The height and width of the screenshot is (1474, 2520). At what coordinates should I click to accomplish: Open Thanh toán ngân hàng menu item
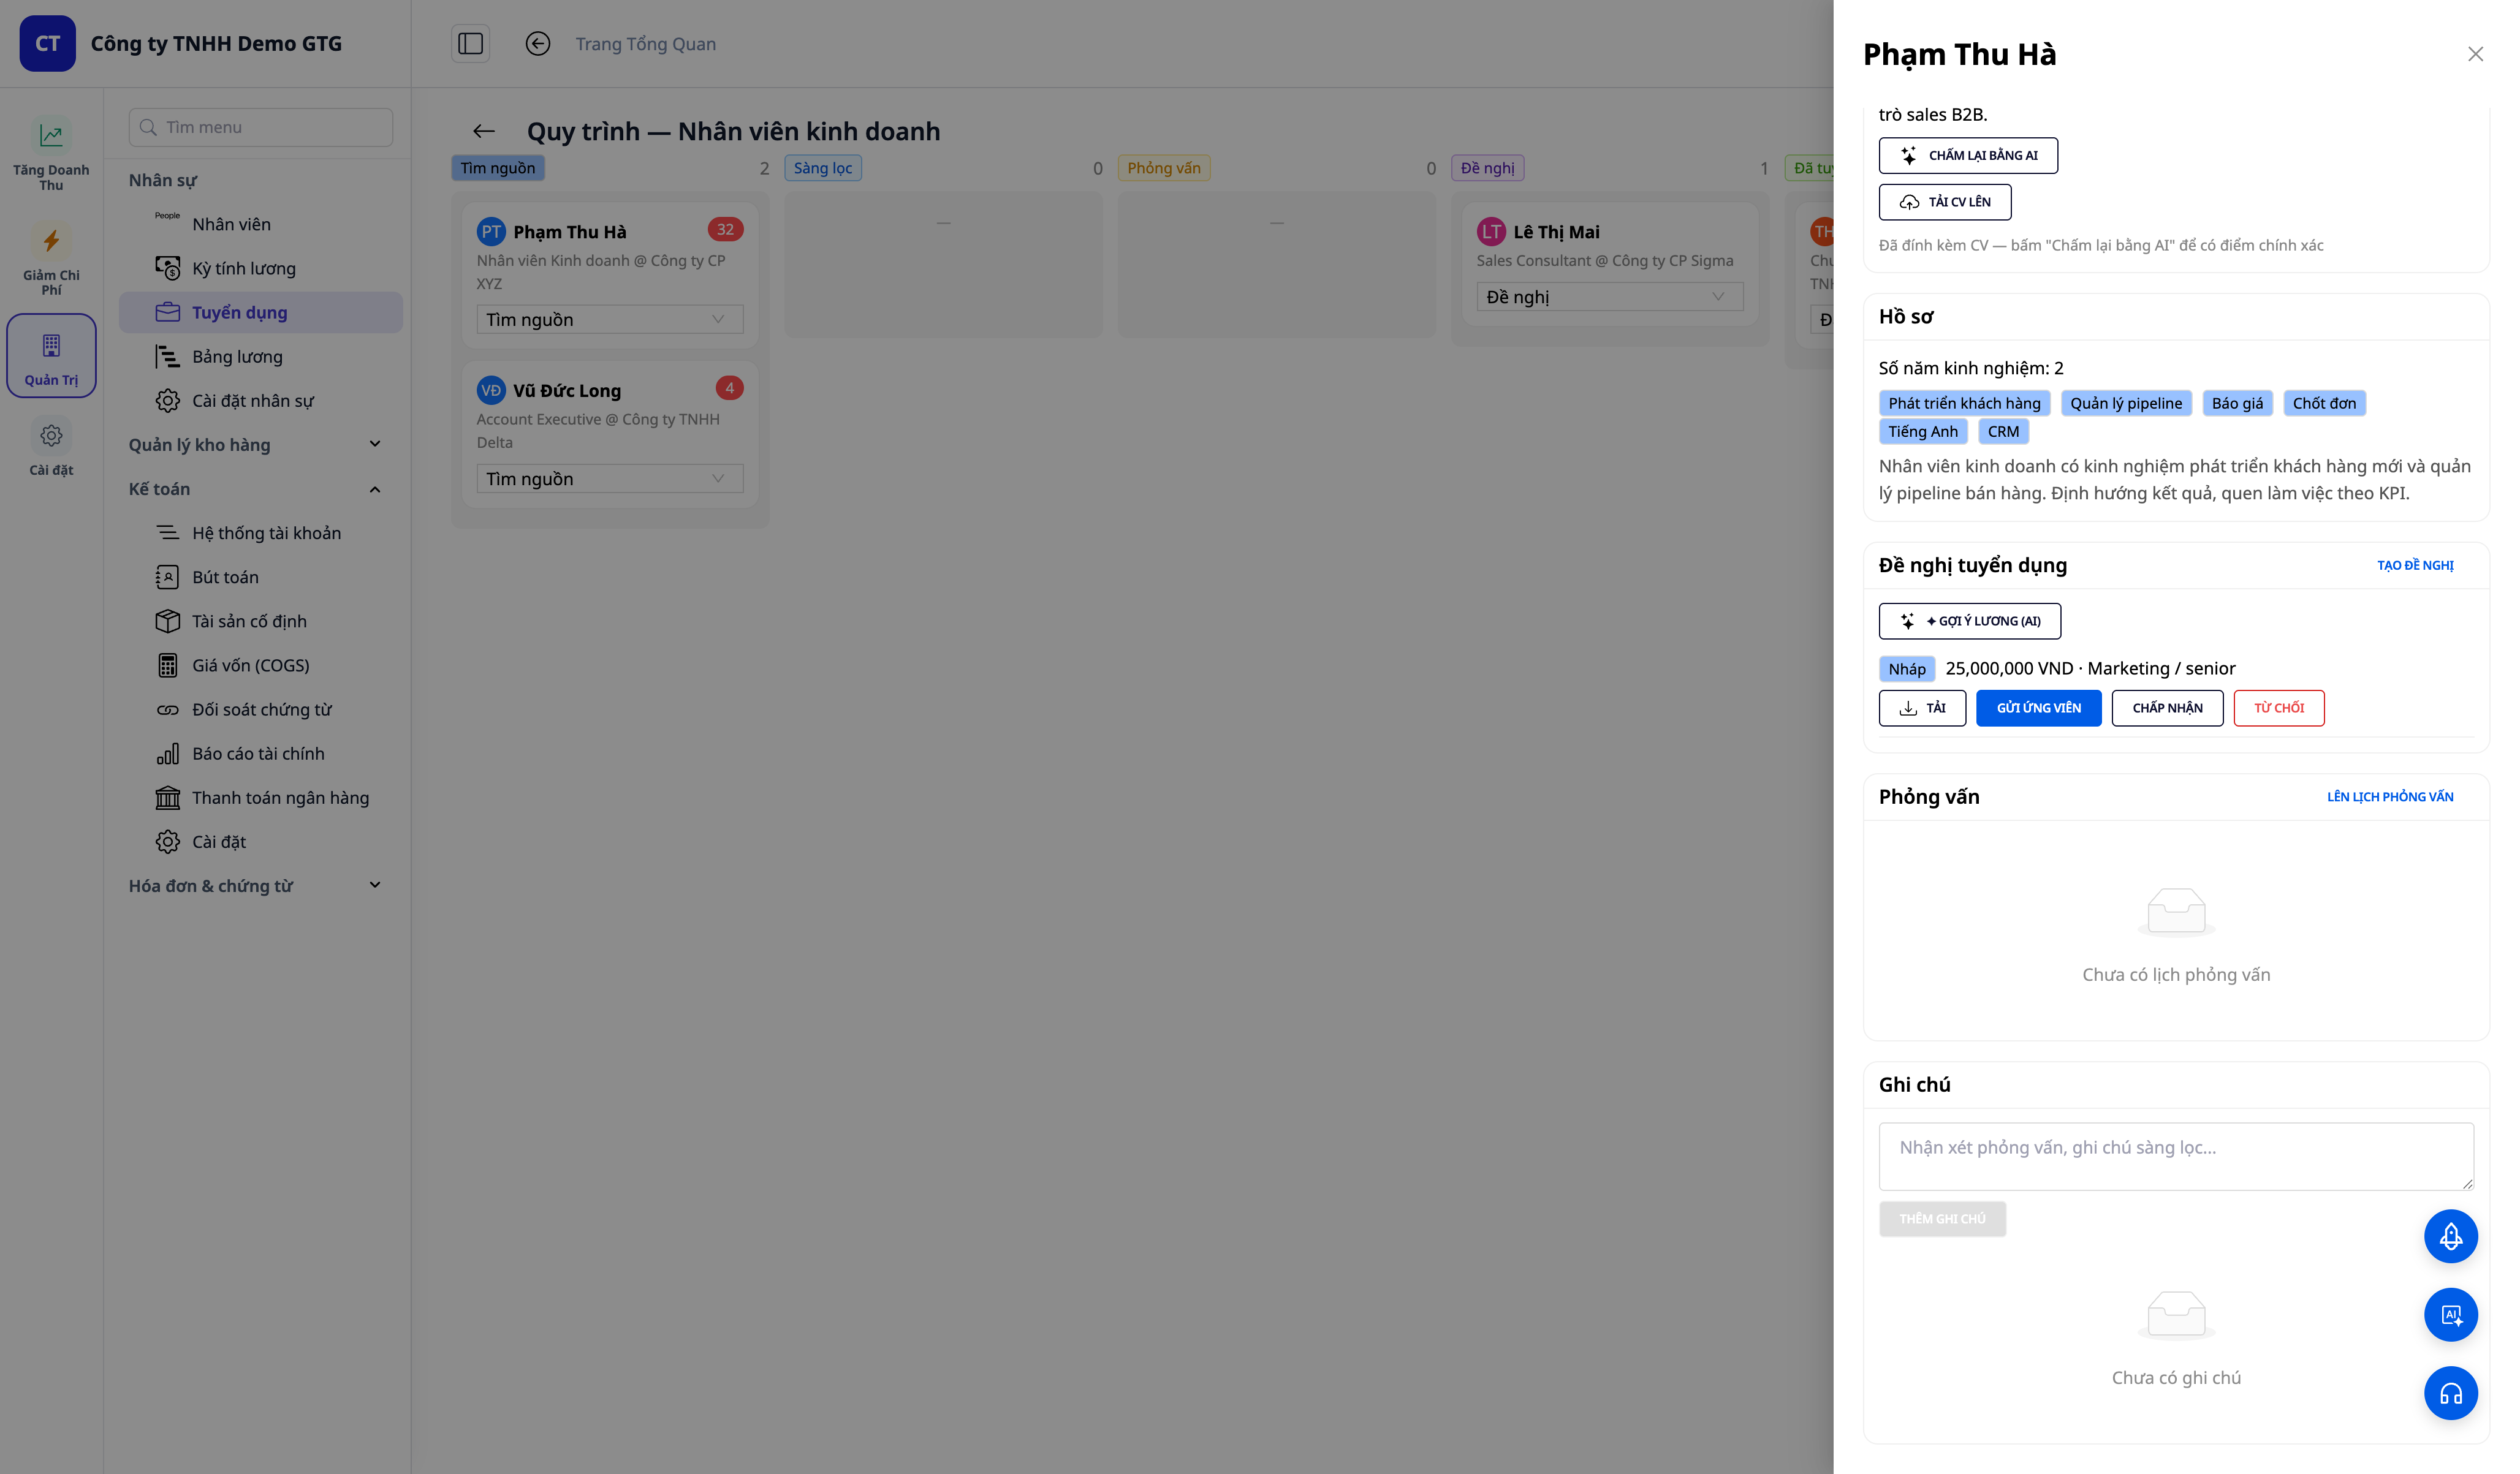(x=260, y=797)
